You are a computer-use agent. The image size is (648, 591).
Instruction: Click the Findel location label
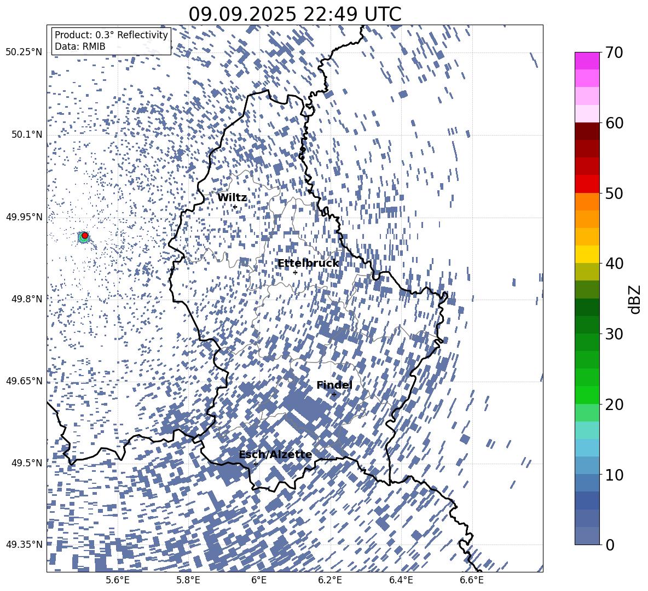pos(334,385)
